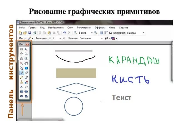The height and width of the screenshot is (134, 178).
Task: Select the Gradient tool
Action: [x=26, y=68]
